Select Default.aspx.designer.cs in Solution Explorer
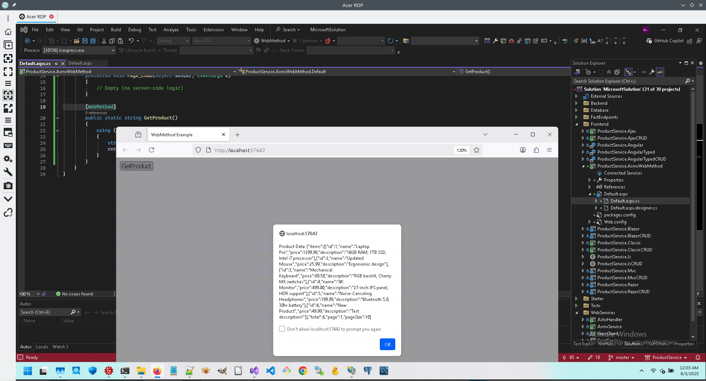Image resolution: width=706 pixels, height=381 pixels. coord(634,208)
